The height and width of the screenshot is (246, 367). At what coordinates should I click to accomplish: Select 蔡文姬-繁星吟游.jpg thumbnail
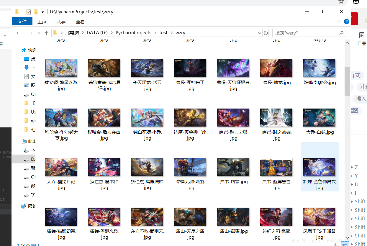point(61,68)
